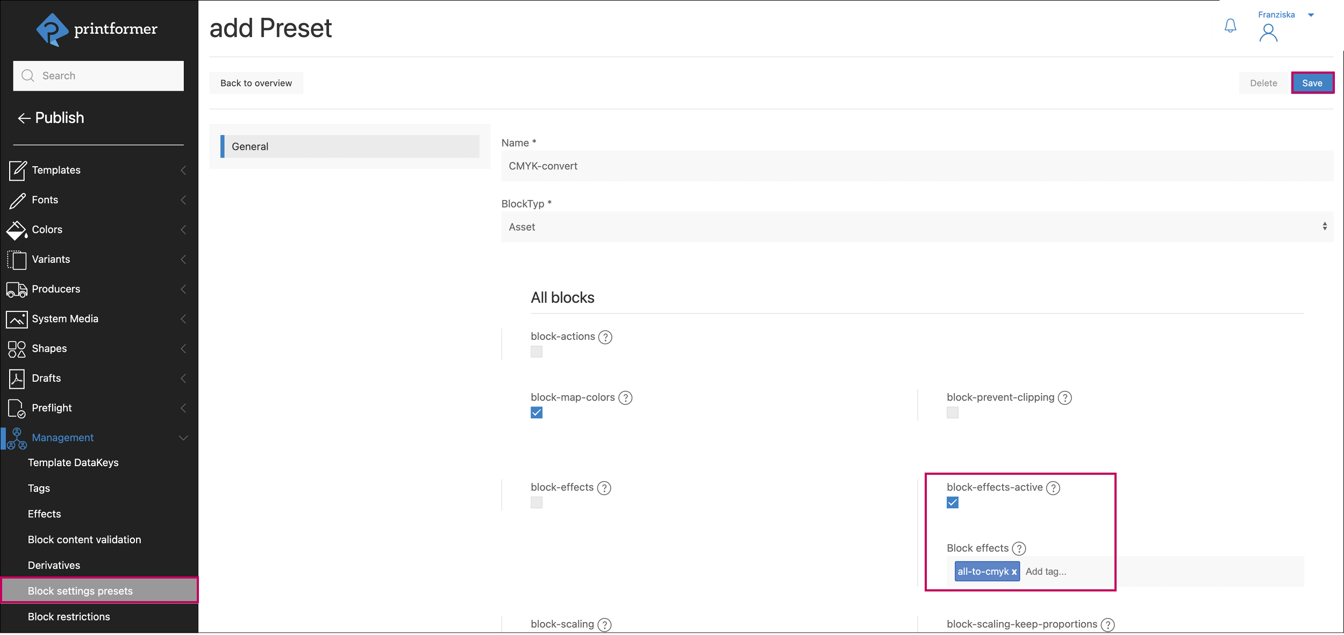Screen dimensions: 1344x635
Task: Click the notification bell icon
Action: 1230,25
